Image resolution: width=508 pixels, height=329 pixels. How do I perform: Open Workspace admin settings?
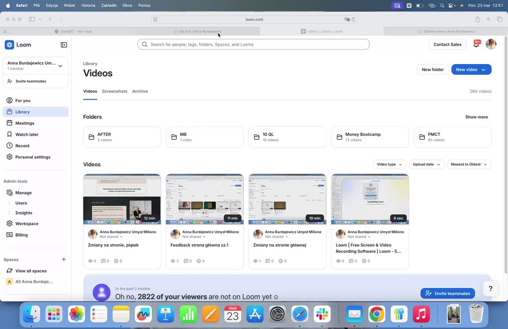(36, 223)
